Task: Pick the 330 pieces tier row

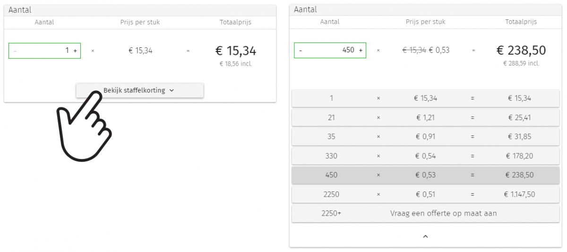Action: pyautogui.click(x=425, y=156)
